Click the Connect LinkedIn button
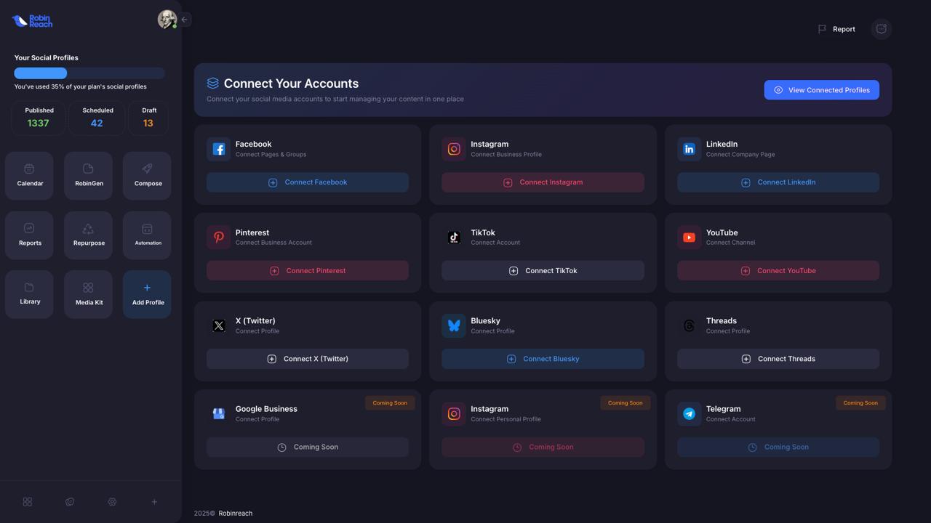Viewport: 931px width, 523px height. (778, 182)
